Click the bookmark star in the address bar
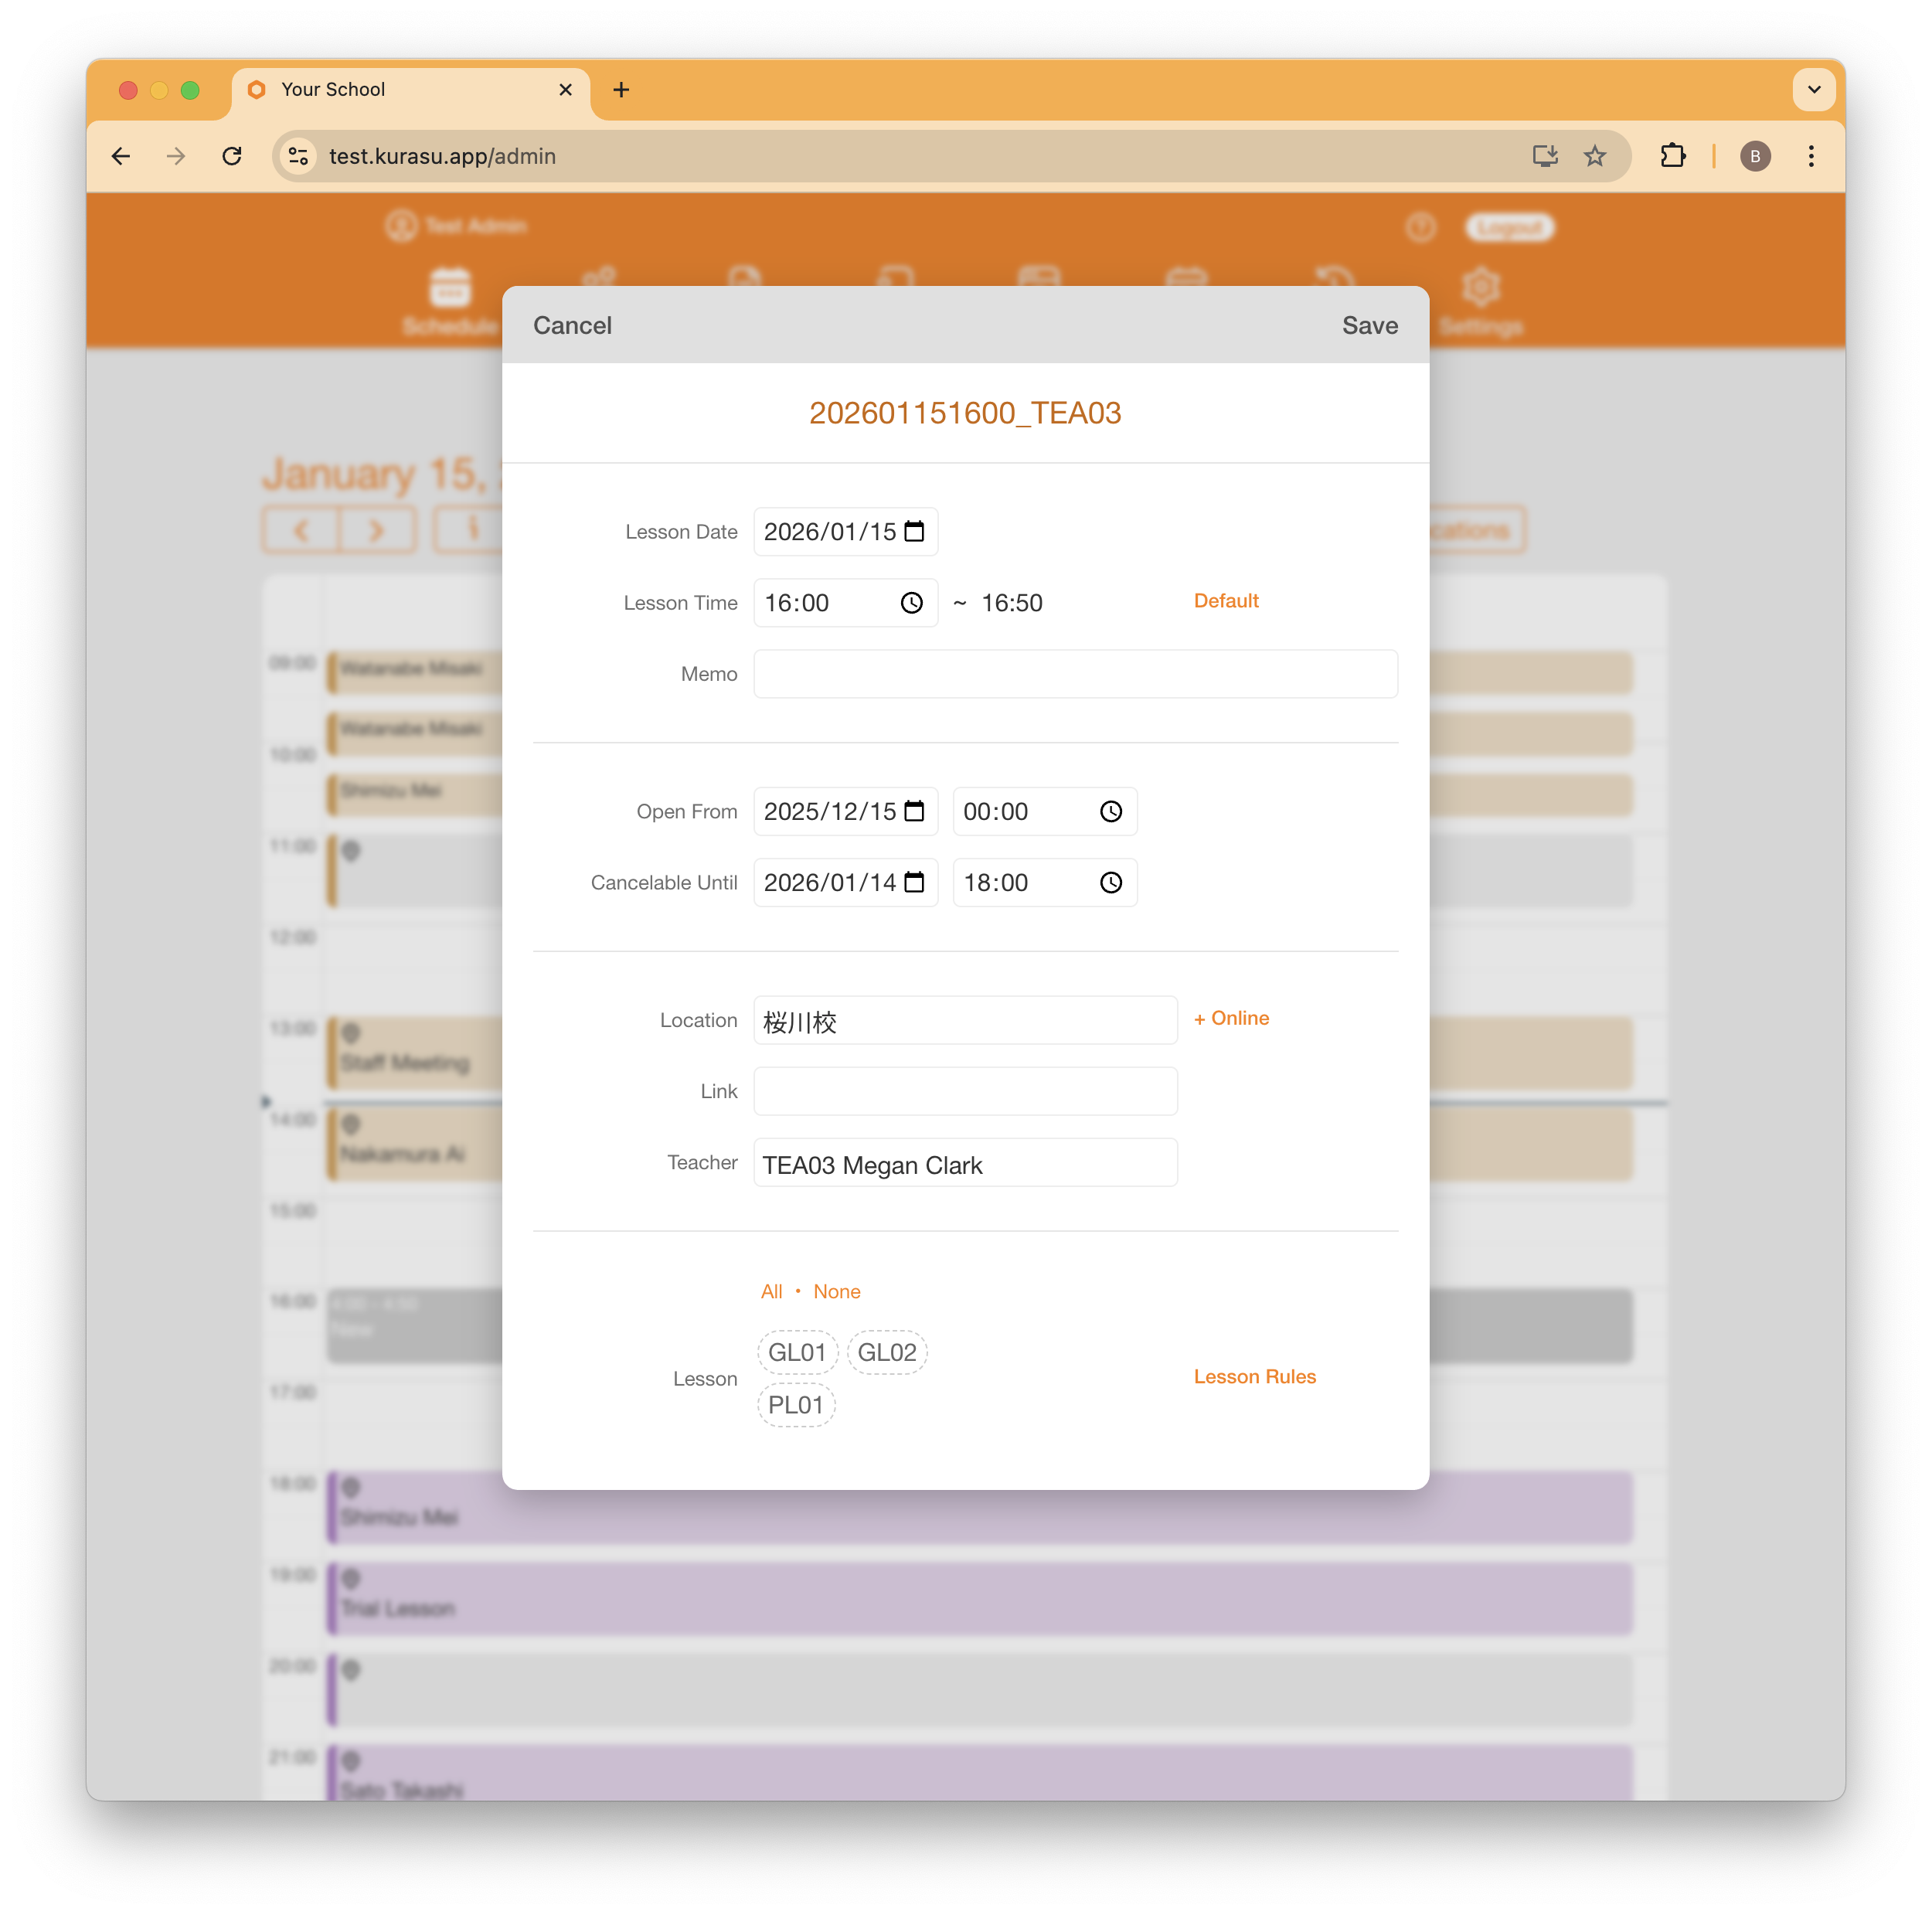 coord(1595,156)
